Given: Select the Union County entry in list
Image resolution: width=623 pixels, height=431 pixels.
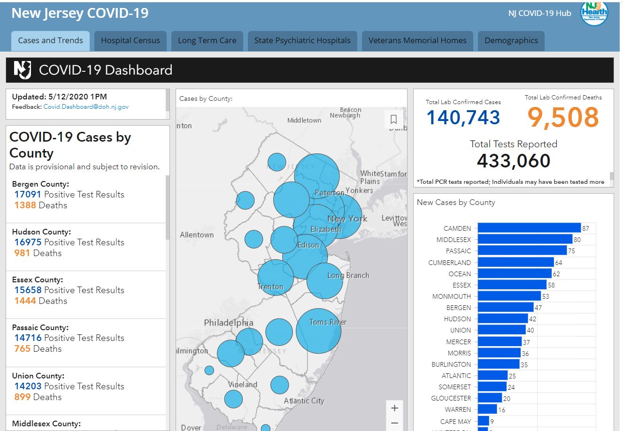Looking at the screenshot, I should pos(86,391).
